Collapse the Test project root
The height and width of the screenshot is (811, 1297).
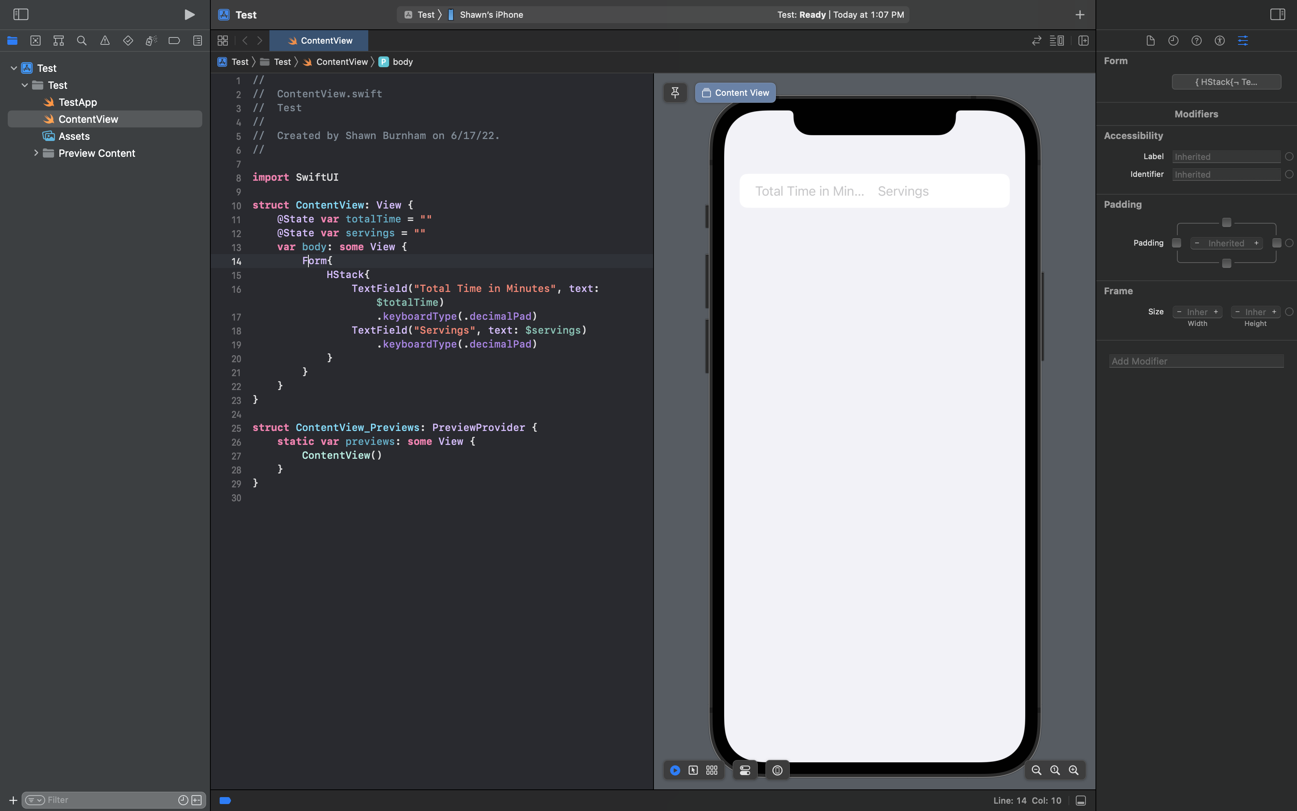click(x=14, y=68)
